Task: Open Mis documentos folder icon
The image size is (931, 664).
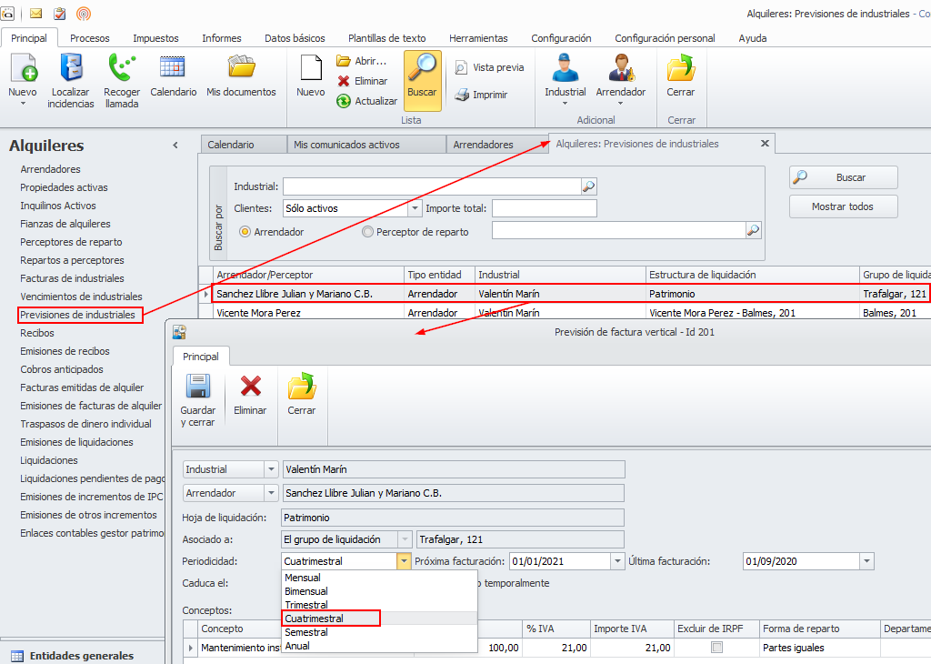Action: 241,67
